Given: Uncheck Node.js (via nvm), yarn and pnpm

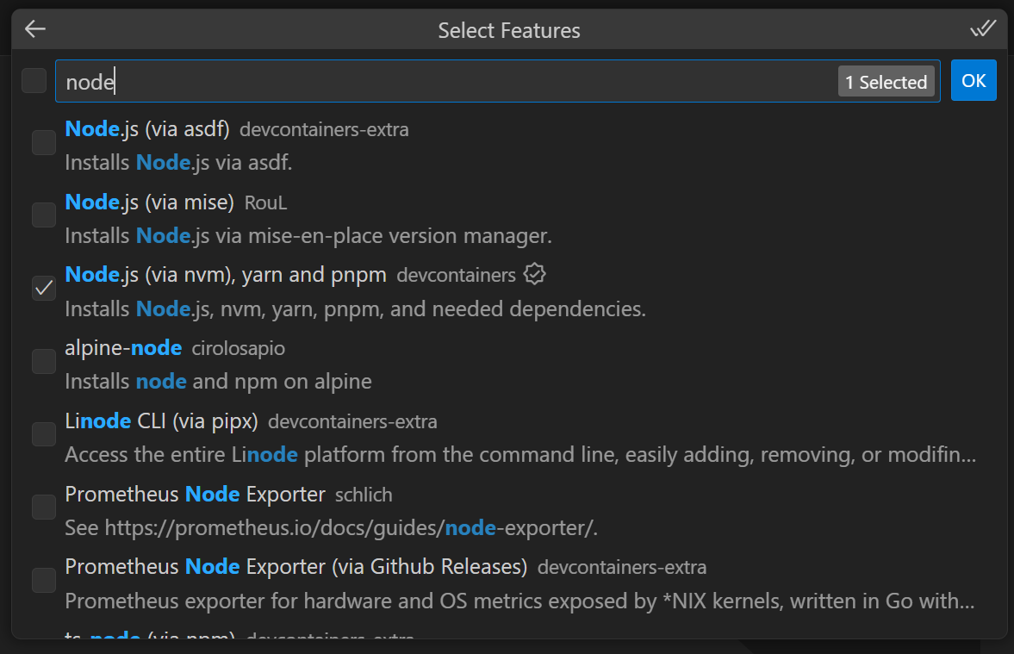Looking at the screenshot, I should (x=44, y=289).
